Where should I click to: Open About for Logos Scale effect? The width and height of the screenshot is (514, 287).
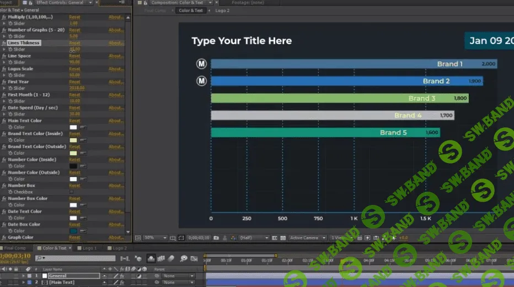pyautogui.click(x=116, y=69)
